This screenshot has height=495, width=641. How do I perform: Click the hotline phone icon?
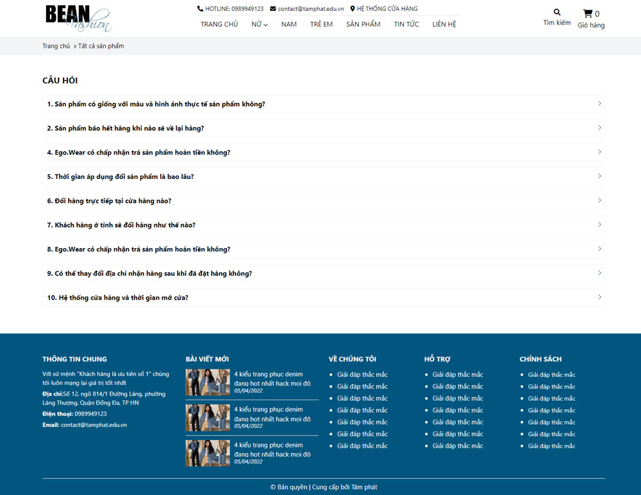pyautogui.click(x=200, y=9)
